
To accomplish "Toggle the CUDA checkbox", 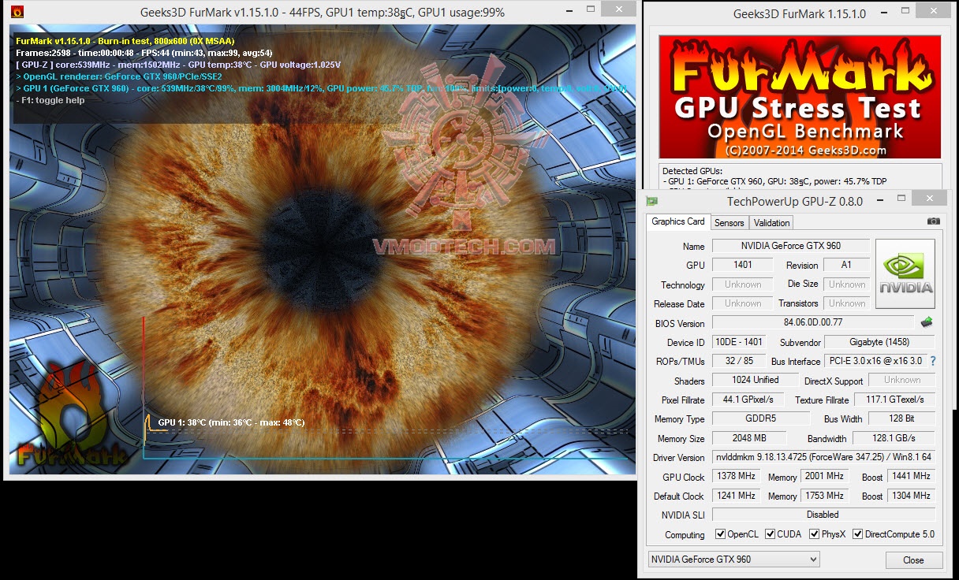I will (771, 534).
